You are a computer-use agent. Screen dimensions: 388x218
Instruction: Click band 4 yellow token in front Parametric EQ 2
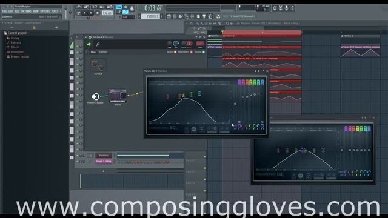250,82
